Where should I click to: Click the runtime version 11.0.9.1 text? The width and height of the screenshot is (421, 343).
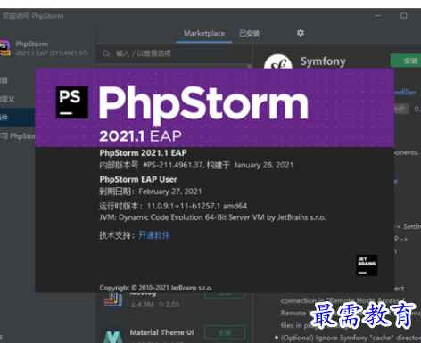[x=197, y=206]
